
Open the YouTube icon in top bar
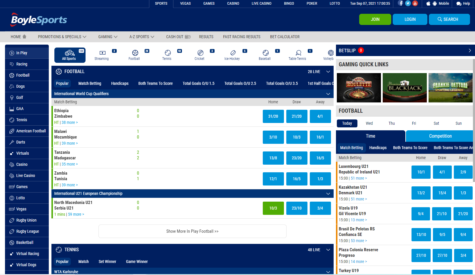(x=415, y=3)
